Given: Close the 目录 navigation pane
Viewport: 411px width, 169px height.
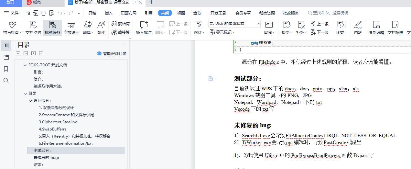Looking at the screenshot, I should 123,45.
